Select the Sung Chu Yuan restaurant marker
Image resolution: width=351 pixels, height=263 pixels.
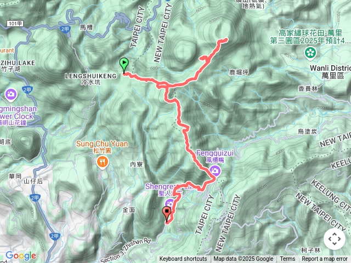coord(103,162)
